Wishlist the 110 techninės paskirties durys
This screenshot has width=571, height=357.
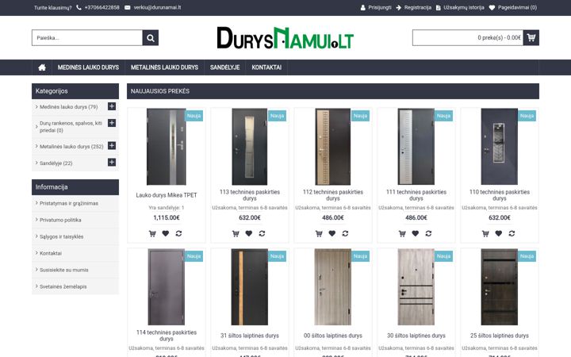[x=499, y=233]
